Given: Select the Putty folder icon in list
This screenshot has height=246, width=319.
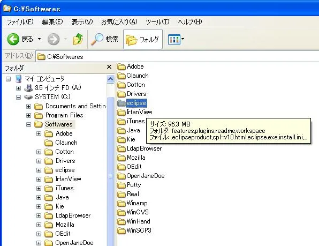Looking at the screenshot, I should click(x=121, y=185).
